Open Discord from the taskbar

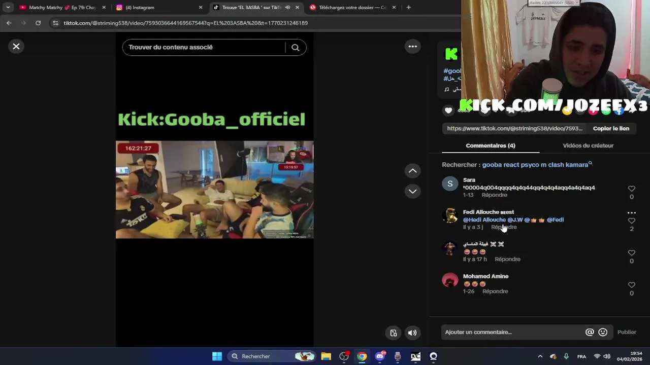380,356
